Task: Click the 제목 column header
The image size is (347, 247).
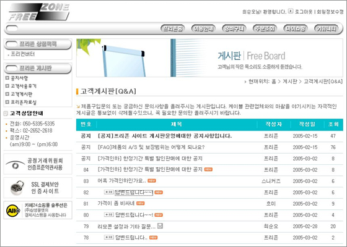Action: point(177,124)
